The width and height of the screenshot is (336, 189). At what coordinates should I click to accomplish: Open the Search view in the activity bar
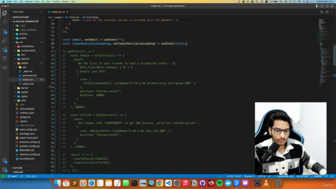point(5,22)
